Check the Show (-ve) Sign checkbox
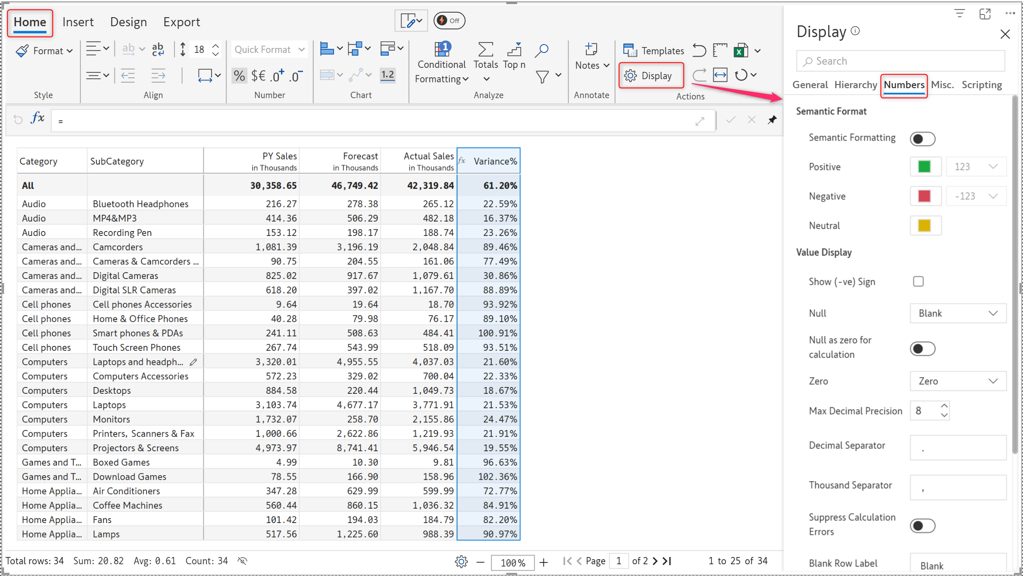The height and width of the screenshot is (576, 1023). coord(918,282)
